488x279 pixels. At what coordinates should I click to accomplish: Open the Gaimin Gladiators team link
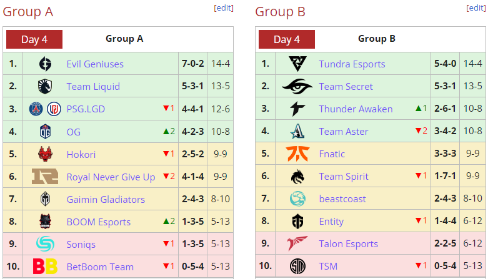tap(106, 199)
